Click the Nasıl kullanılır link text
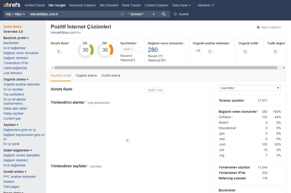Screen dimensions: 291x193 pos(271,27)
